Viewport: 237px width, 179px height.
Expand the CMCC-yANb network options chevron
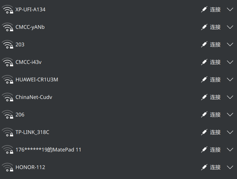pyautogui.click(x=230, y=27)
